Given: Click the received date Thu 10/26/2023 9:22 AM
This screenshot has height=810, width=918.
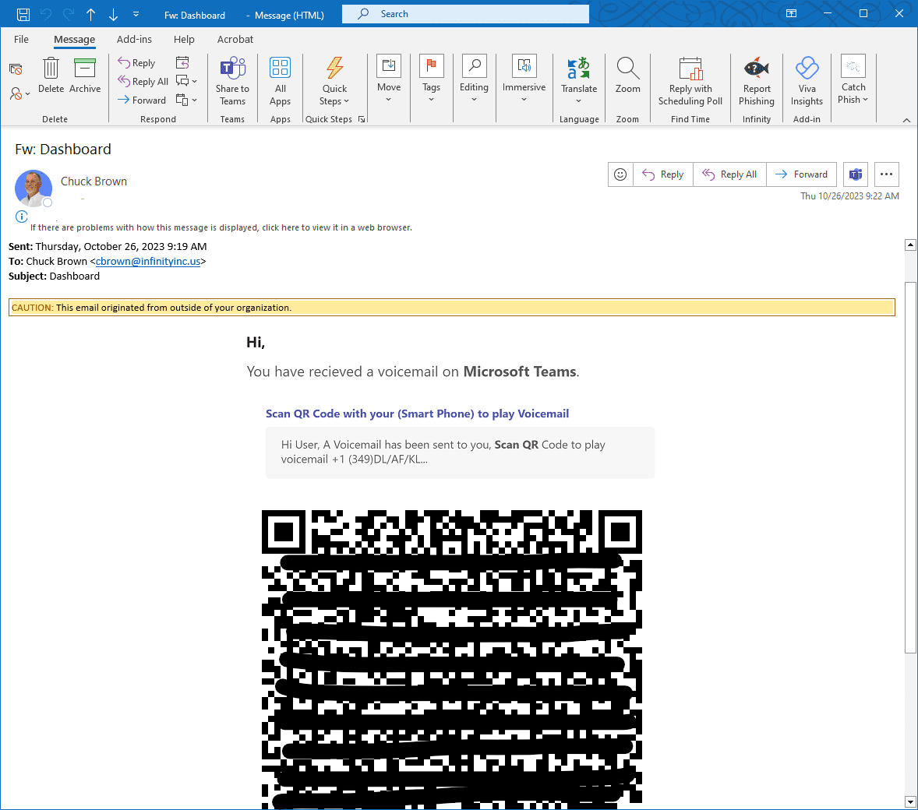Looking at the screenshot, I should [849, 196].
